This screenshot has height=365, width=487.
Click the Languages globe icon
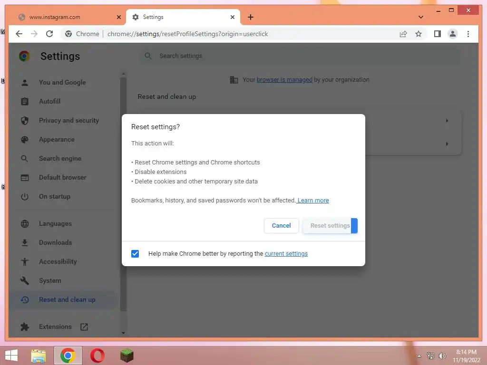coord(25,223)
